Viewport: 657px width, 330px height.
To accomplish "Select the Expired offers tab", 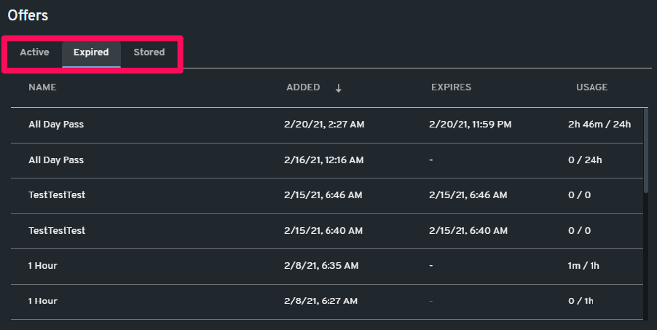I will click(x=91, y=52).
